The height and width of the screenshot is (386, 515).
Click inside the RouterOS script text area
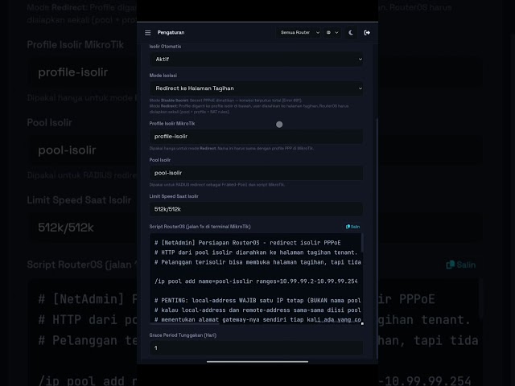(256, 279)
